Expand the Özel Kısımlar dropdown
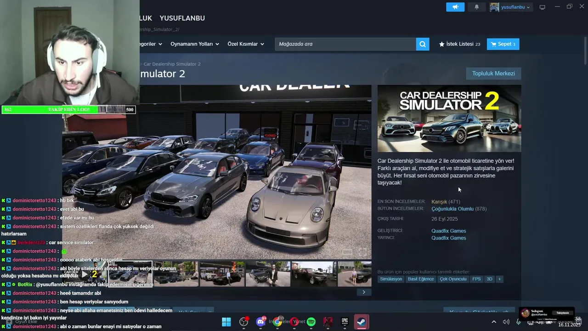This screenshot has width=588, height=331. pyautogui.click(x=246, y=44)
